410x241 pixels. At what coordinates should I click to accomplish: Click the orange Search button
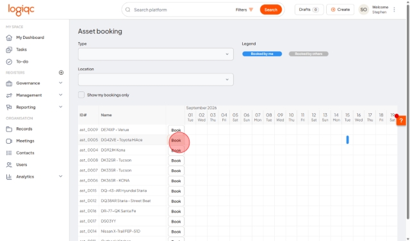click(x=270, y=10)
